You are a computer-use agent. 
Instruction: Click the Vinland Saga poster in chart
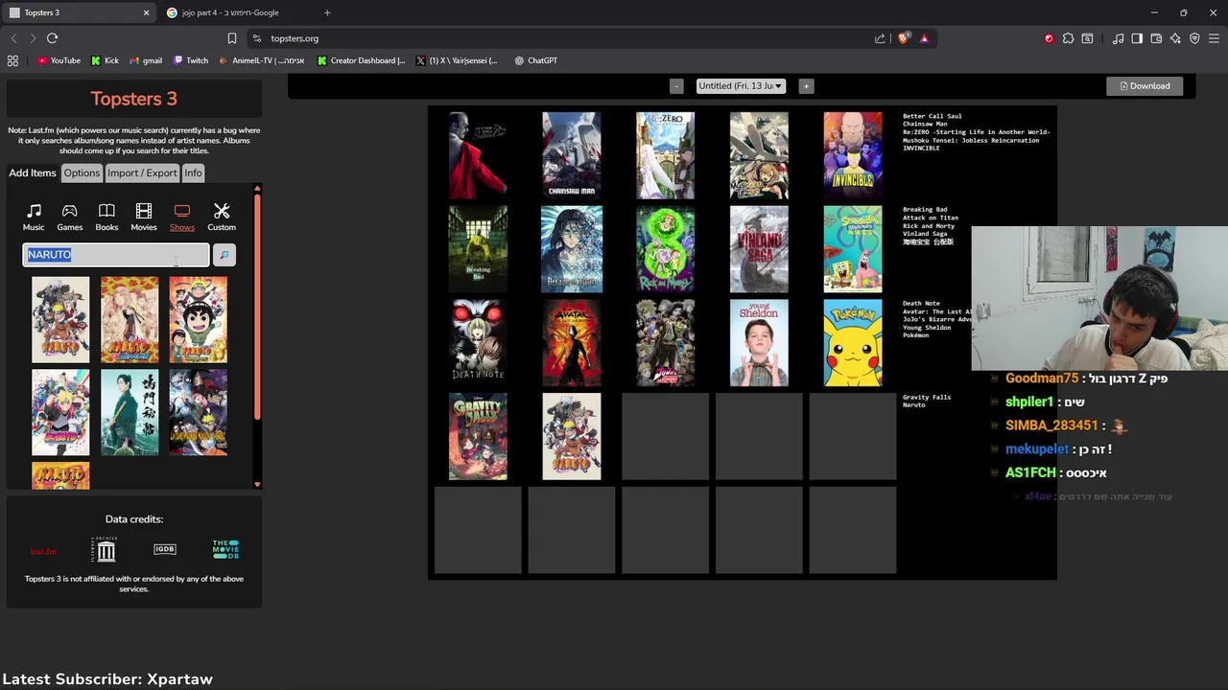(x=759, y=249)
